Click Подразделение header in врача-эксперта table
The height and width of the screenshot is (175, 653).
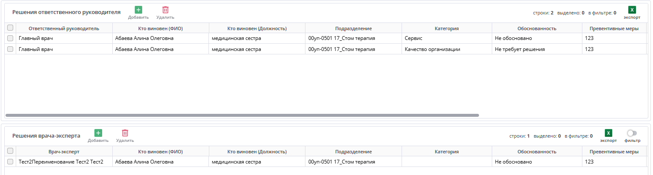[353, 152]
